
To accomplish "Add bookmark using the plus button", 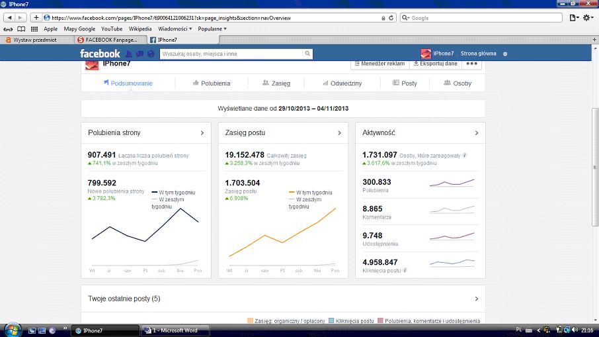I will pyautogui.click(x=36, y=18).
